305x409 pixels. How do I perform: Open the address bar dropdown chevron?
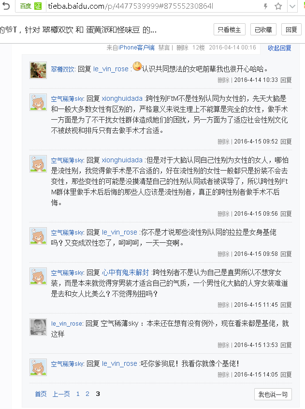click(x=292, y=6)
